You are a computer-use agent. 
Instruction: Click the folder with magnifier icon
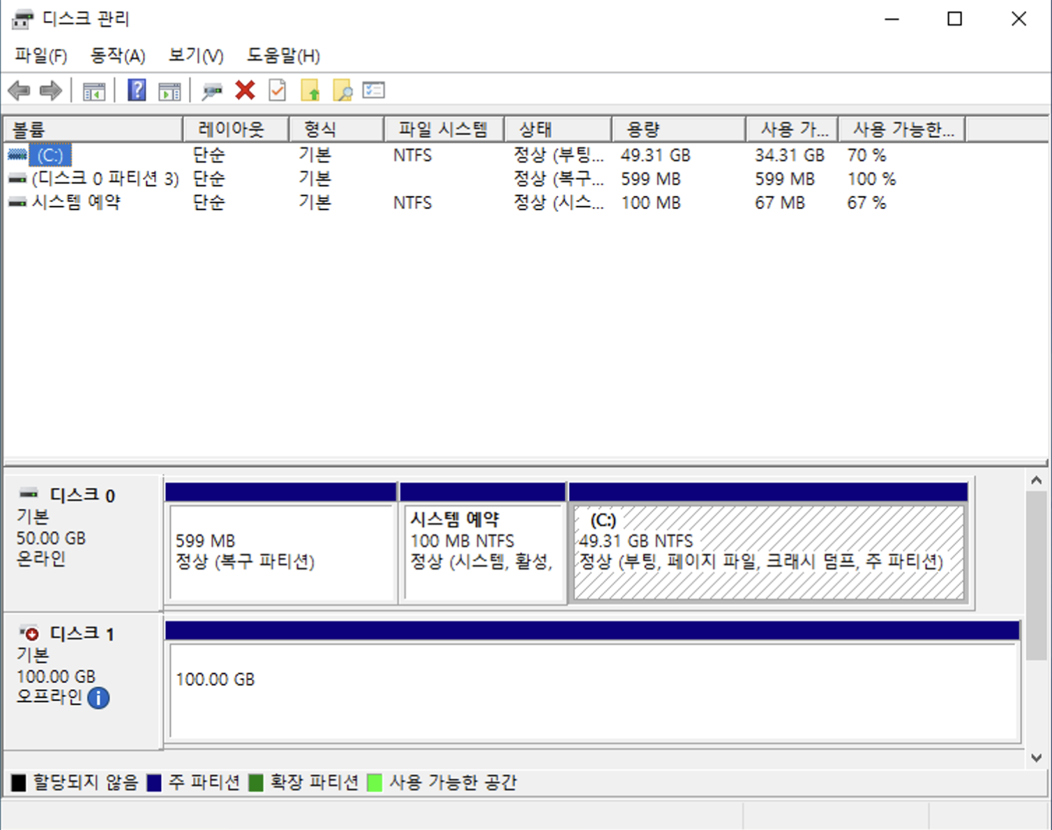[342, 90]
